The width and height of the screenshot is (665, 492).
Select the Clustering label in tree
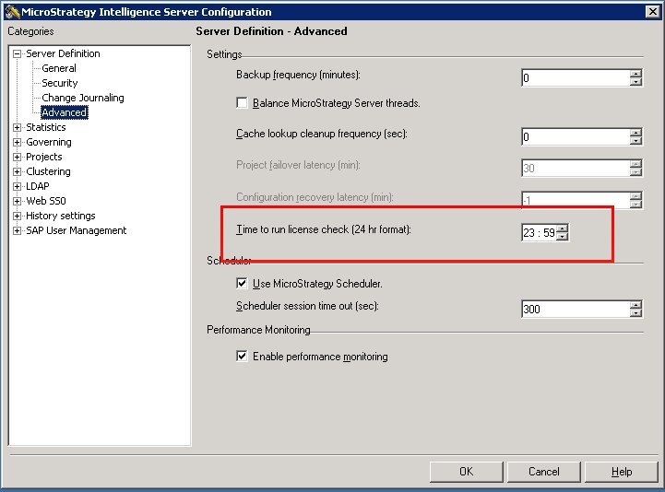click(x=48, y=171)
